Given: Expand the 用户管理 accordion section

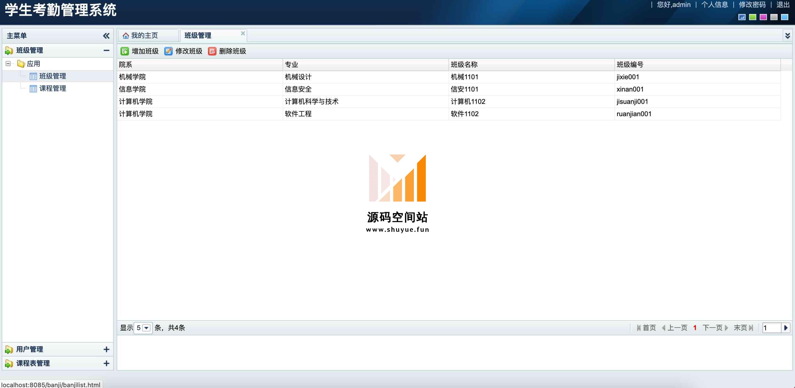Looking at the screenshot, I should tap(107, 349).
